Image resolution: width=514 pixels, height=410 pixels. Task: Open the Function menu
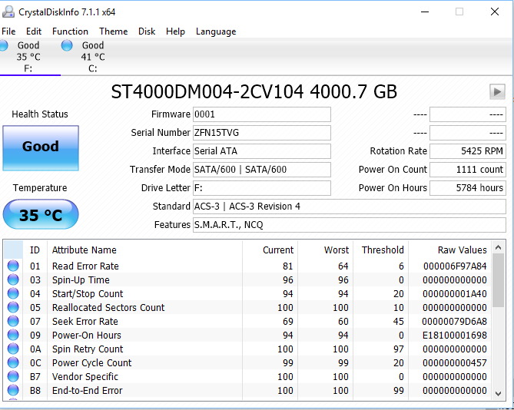70,31
